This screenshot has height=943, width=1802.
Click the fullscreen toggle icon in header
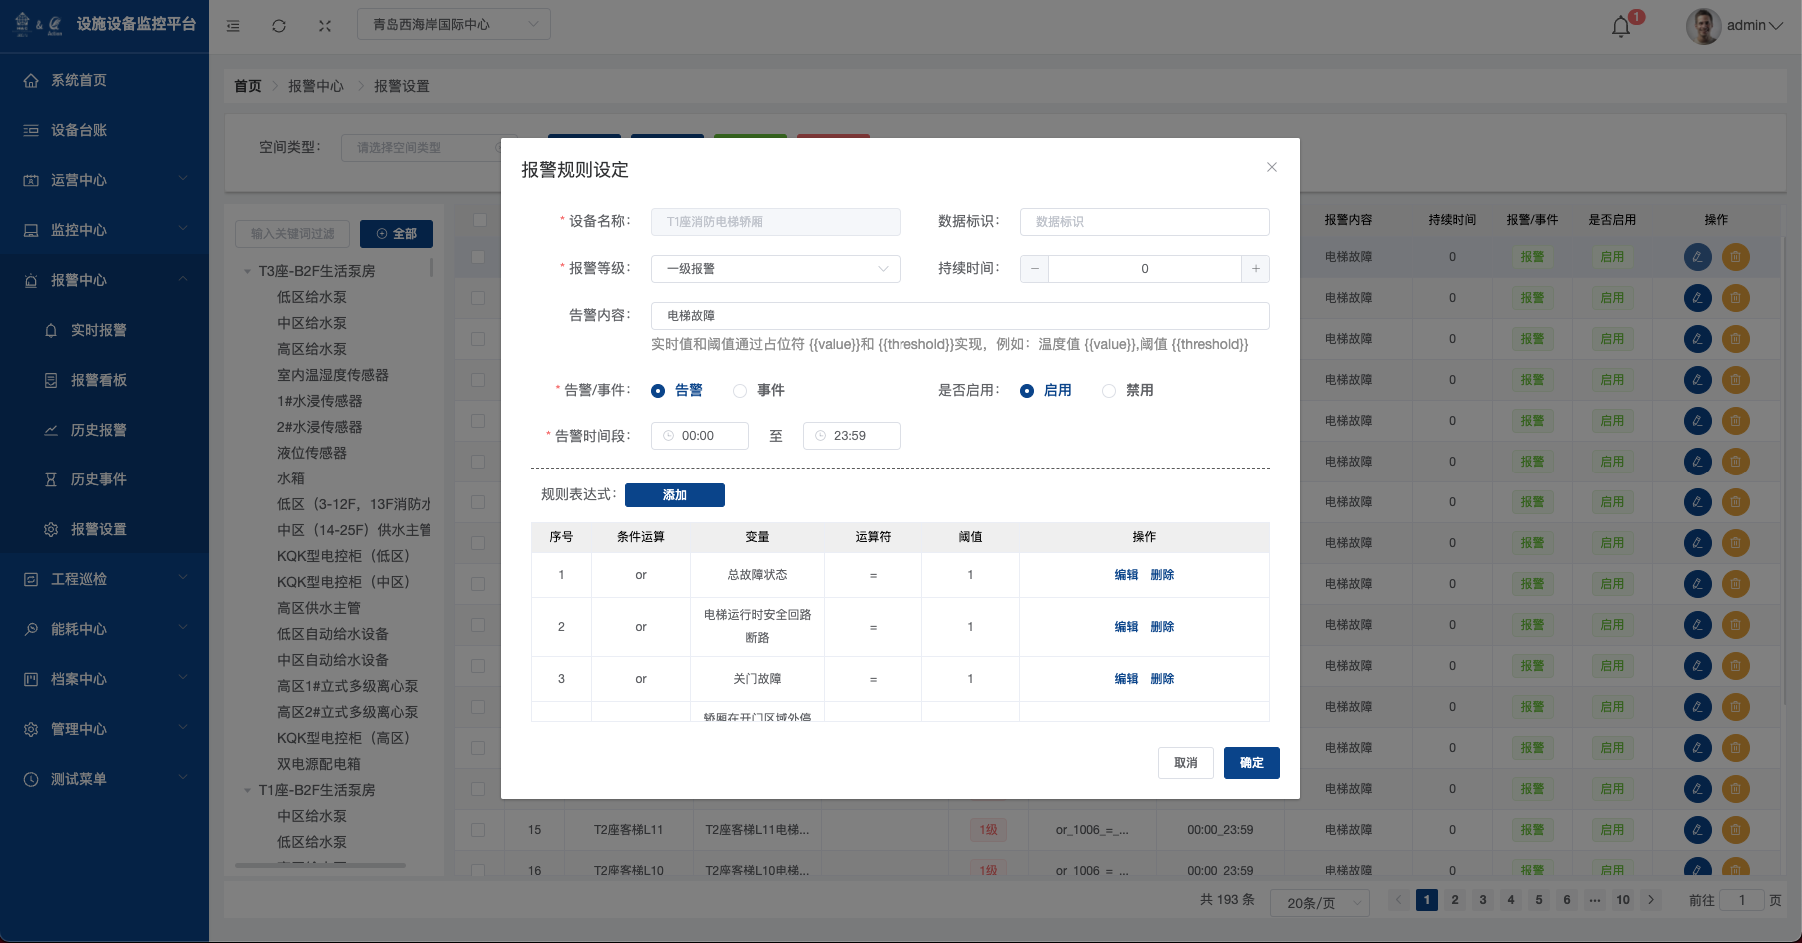coord(325,26)
